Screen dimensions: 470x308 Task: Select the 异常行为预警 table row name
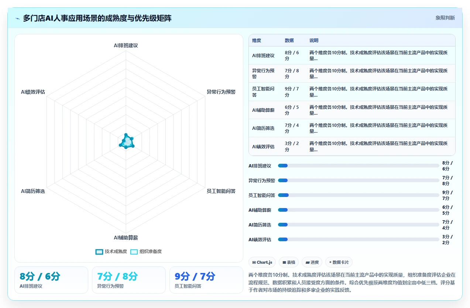(x=263, y=74)
